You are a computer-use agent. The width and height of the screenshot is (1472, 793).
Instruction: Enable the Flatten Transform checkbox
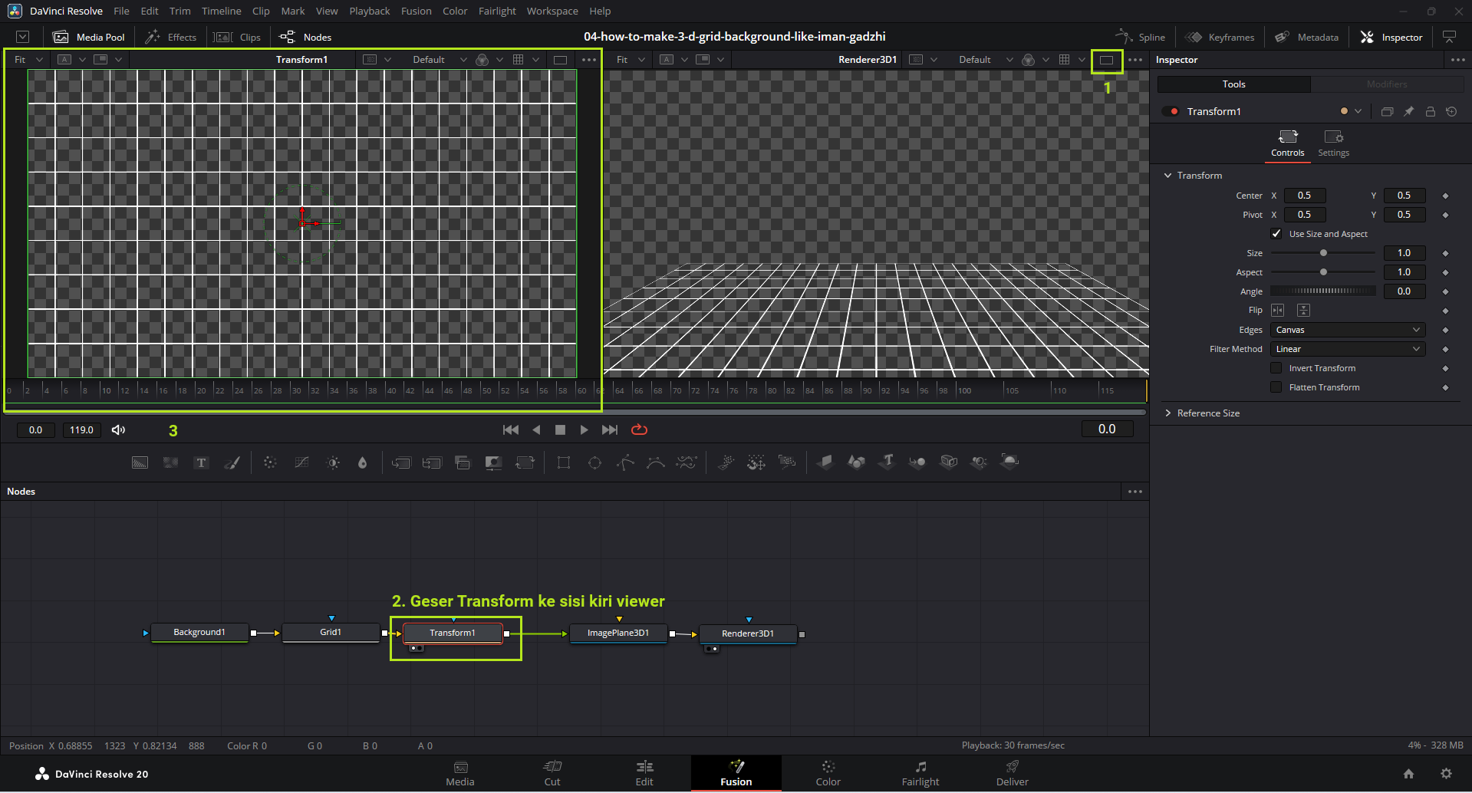tap(1276, 387)
